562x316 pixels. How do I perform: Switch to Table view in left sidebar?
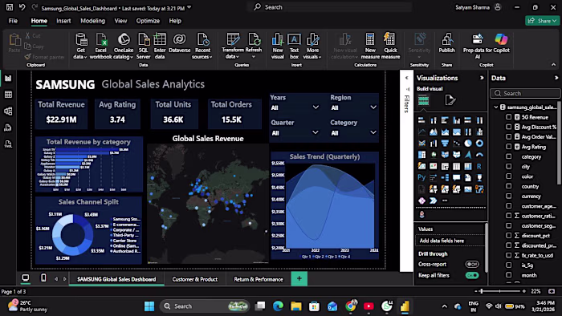[x=8, y=95]
